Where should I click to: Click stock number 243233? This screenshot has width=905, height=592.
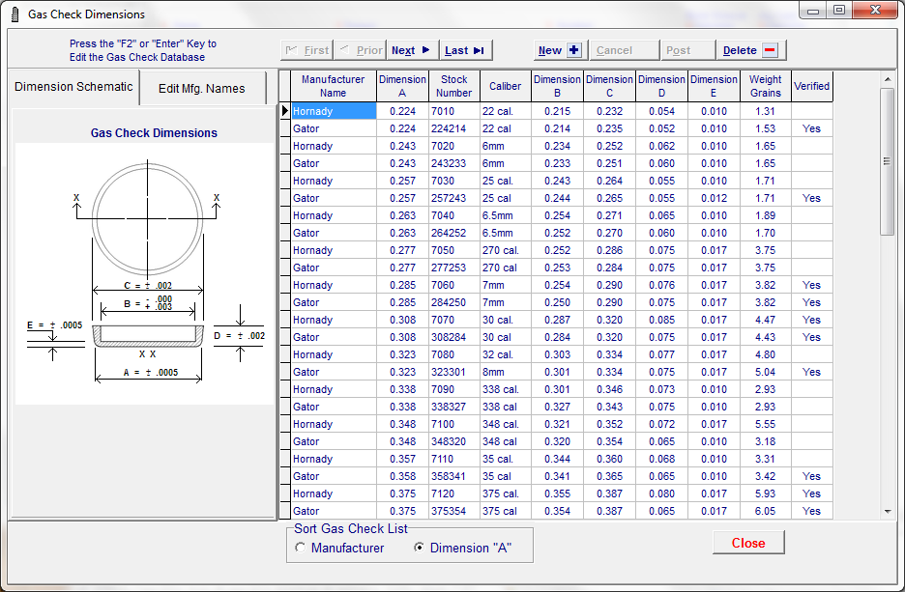pos(453,163)
